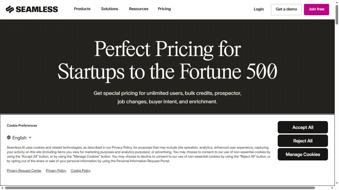Open the Resources menu
The height and width of the screenshot is (190, 339).
pyautogui.click(x=138, y=9)
